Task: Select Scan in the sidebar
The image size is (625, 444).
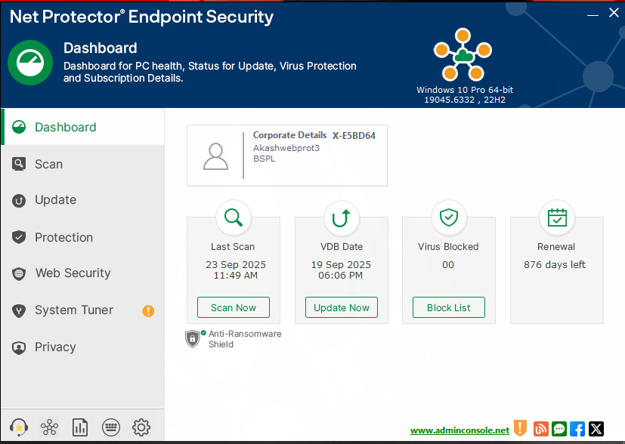Action: coord(48,164)
